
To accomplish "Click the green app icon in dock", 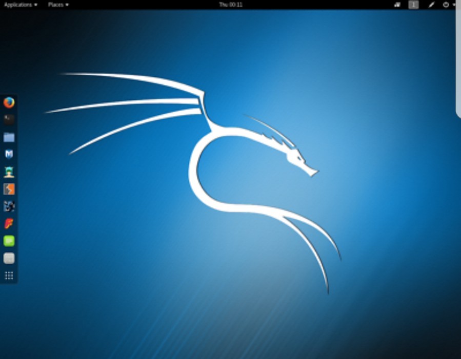I will [9, 241].
